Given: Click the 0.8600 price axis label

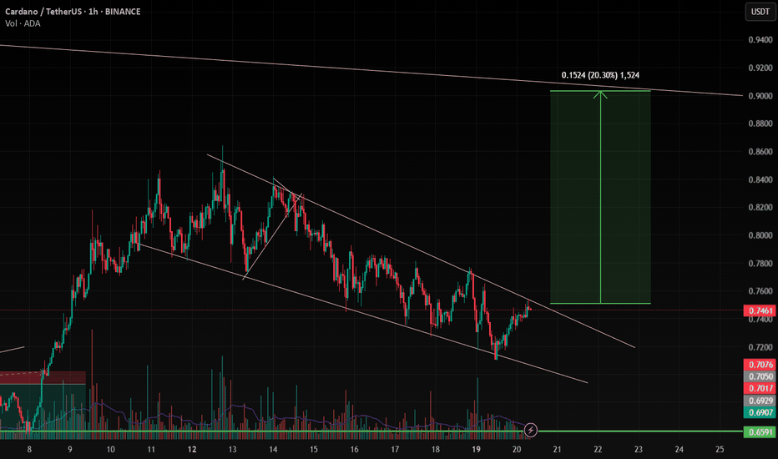Looking at the screenshot, I should point(760,152).
